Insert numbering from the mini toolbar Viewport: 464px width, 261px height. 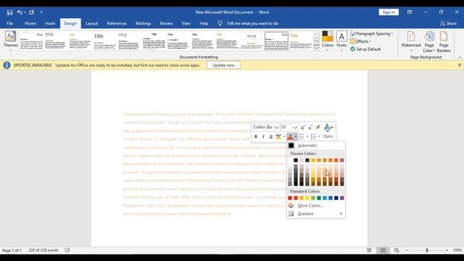click(313, 137)
